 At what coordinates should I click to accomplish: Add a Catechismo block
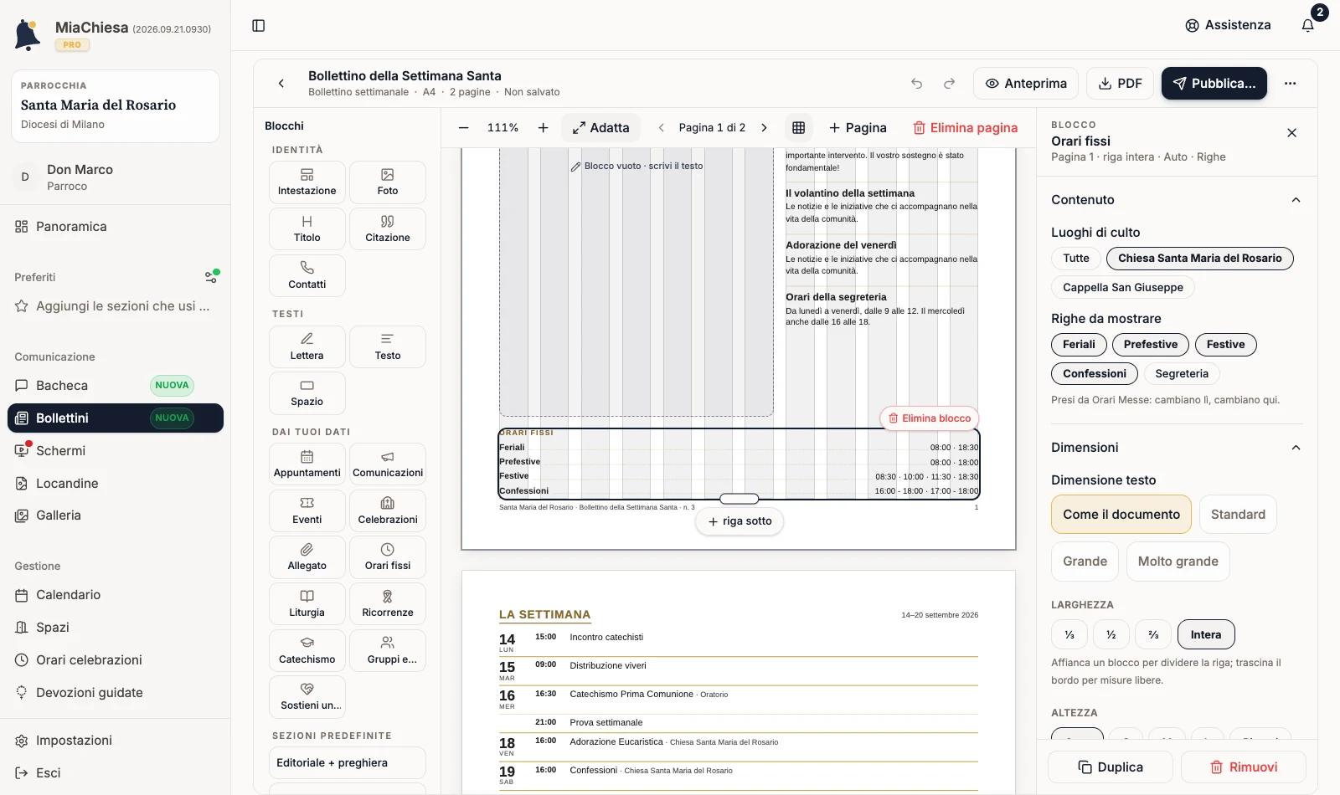tap(307, 651)
